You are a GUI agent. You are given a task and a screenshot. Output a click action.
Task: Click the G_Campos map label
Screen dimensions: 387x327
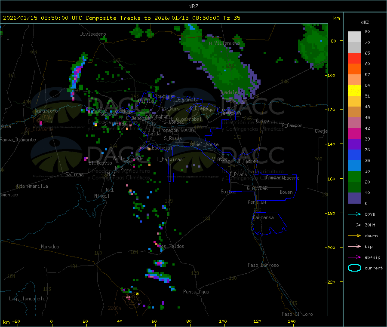pos(292,125)
